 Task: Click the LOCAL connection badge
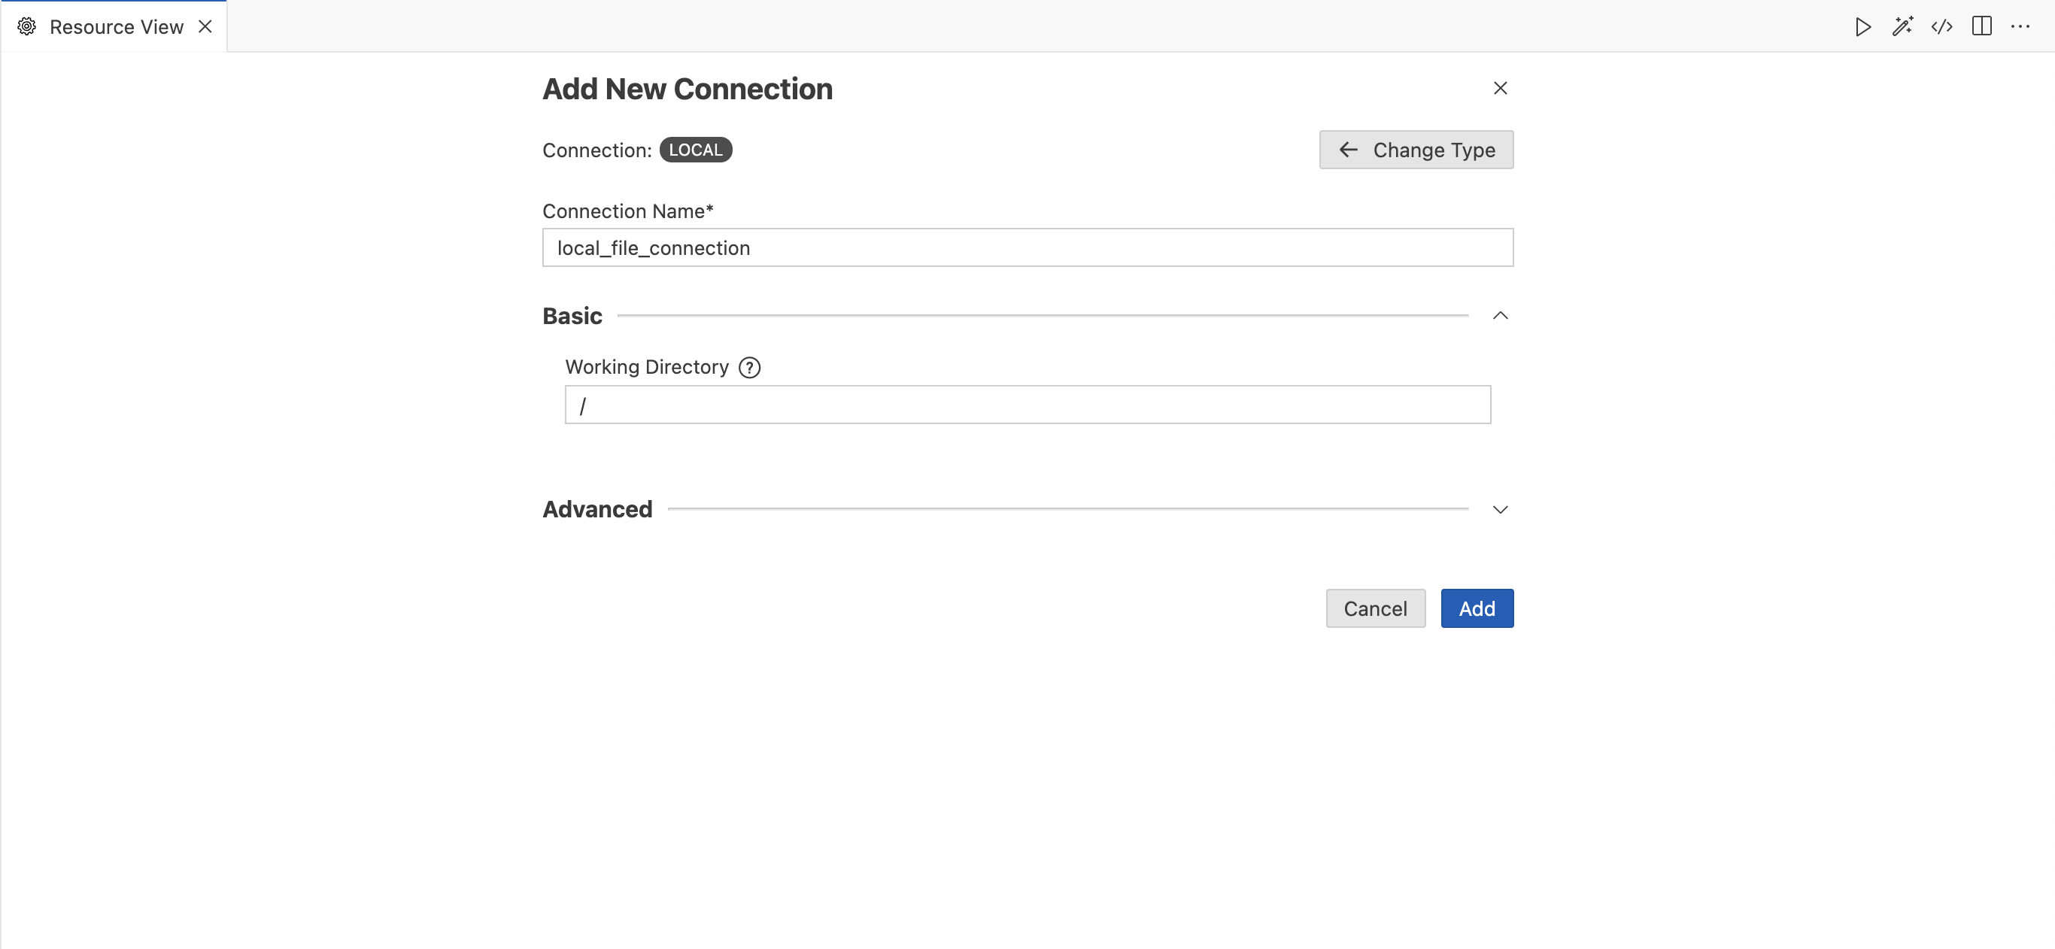(x=696, y=150)
